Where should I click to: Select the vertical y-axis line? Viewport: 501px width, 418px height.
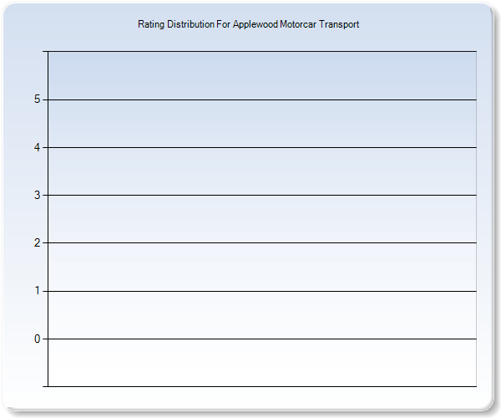click(48, 219)
